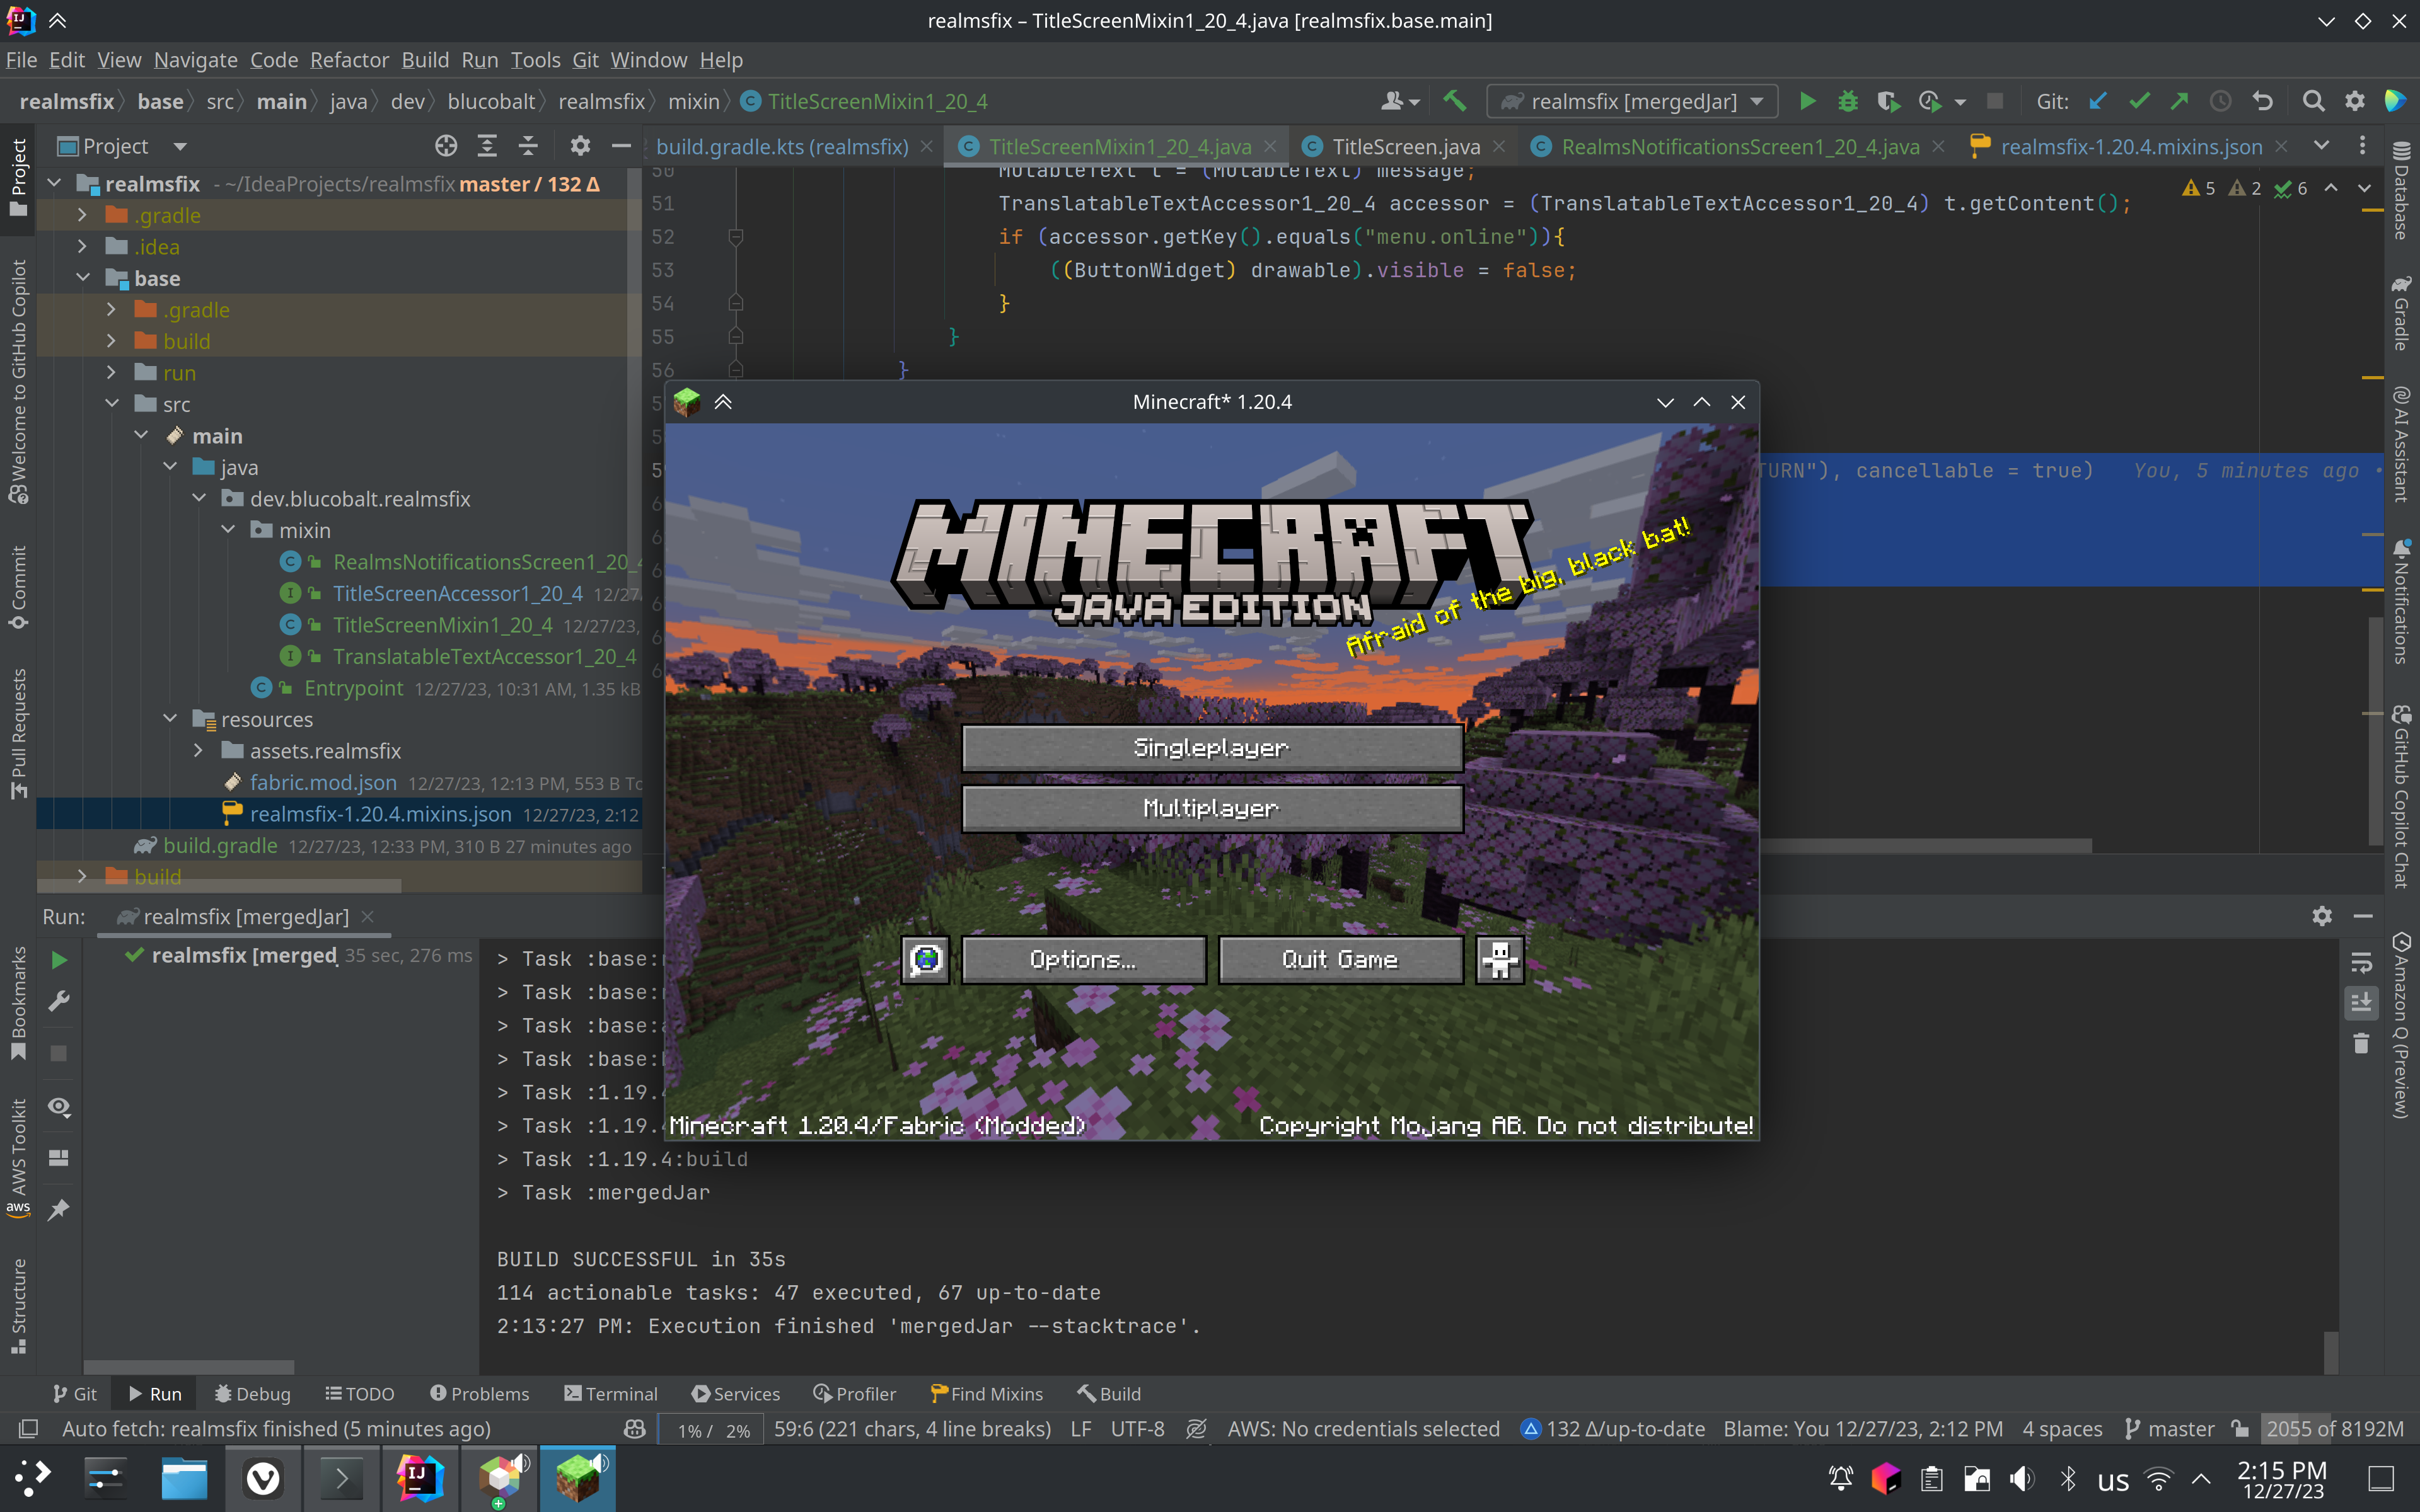Click Minecraft language globe button
Image resolution: width=2420 pixels, height=1512 pixels.
point(925,960)
